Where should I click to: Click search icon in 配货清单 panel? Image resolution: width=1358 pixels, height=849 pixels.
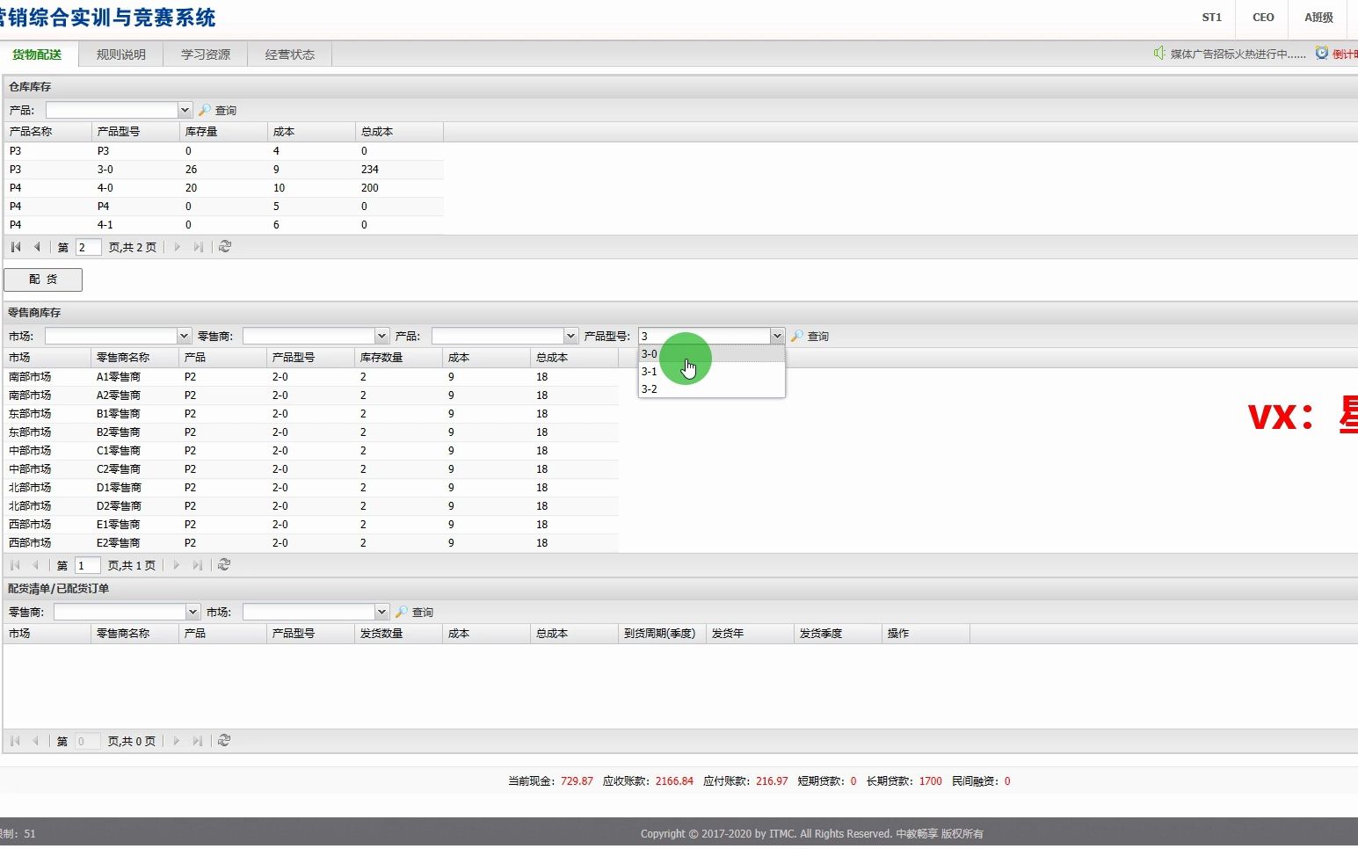[x=402, y=612]
